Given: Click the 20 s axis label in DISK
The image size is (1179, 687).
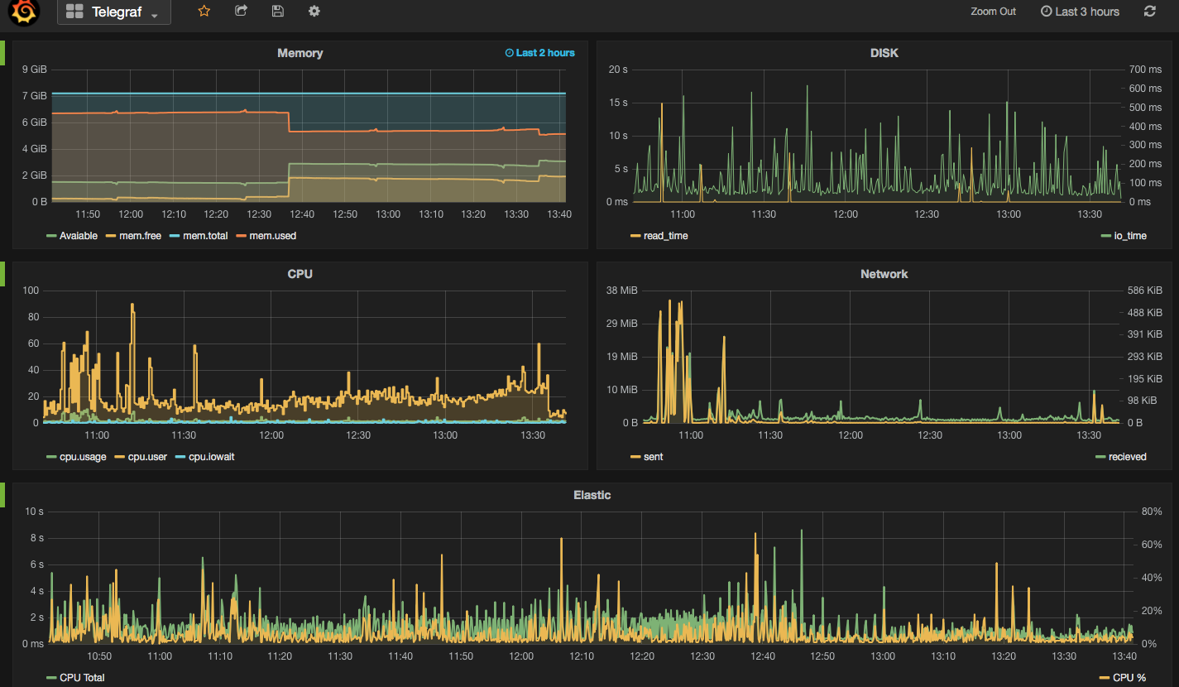Looking at the screenshot, I should point(618,70).
